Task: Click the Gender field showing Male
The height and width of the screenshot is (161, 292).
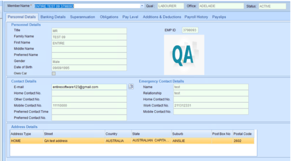Action: tap(89, 62)
